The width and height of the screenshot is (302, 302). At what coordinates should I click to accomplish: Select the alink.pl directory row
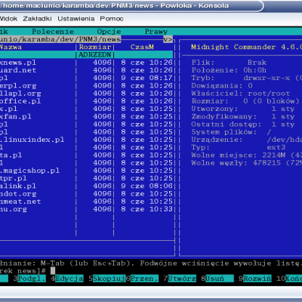pyautogui.click(x=87, y=186)
